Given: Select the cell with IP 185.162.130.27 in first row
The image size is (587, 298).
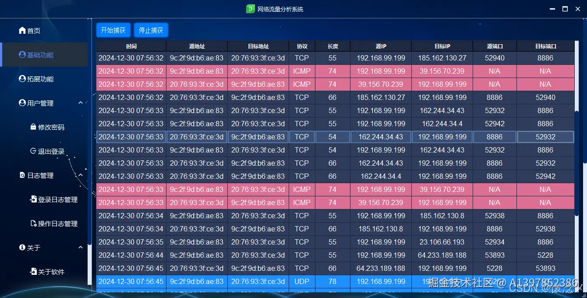Looking at the screenshot, I should (442, 58).
